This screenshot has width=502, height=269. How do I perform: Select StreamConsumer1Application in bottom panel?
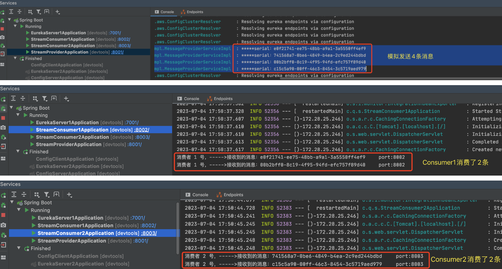[x=76, y=226]
